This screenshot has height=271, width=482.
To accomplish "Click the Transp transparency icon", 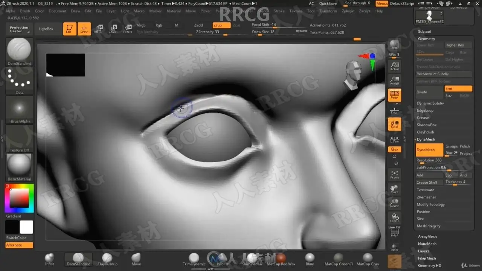I will 394,247.
